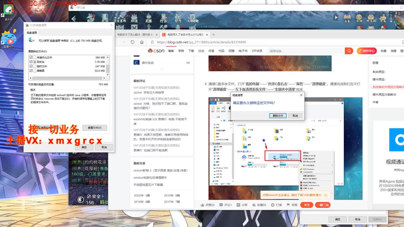Open 下载 in CSDN nav
This screenshot has height=227, width=404.
tap(191, 51)
